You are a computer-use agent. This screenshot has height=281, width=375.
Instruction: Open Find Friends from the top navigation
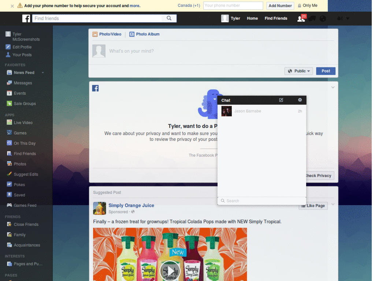[276, 18]
